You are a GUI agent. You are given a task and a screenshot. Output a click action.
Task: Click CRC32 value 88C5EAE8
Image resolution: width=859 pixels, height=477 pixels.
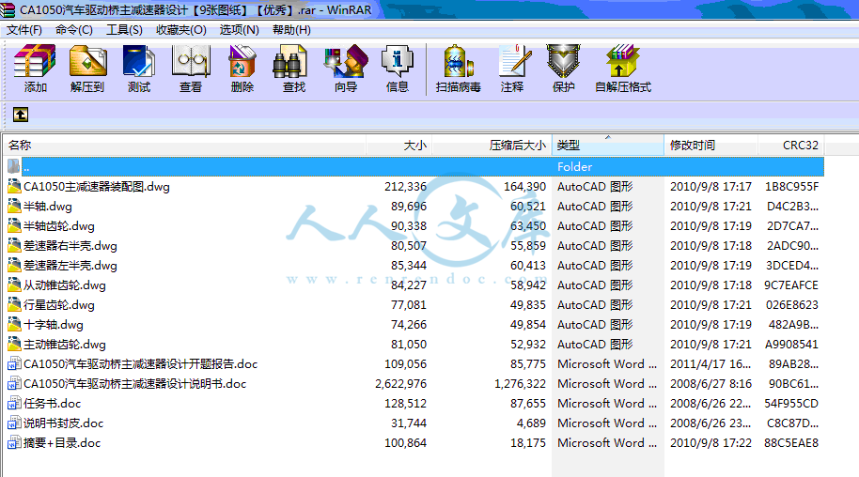pyautogui.click(x=791, y=443)
